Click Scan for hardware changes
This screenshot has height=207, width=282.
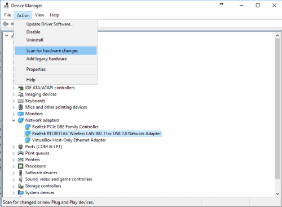(x=56, y=51)
